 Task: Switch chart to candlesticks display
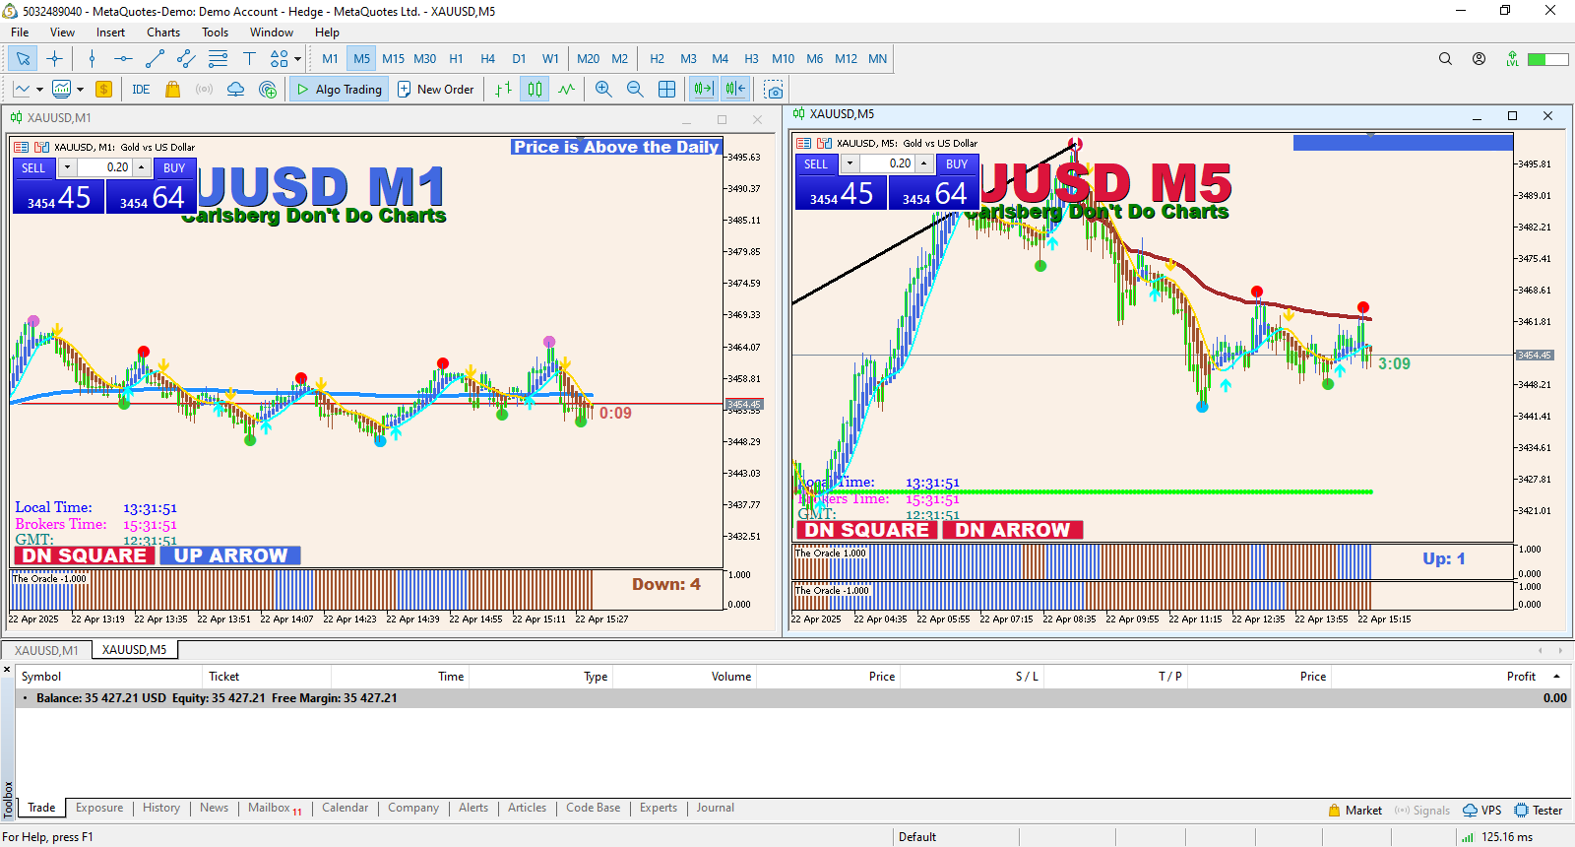pyautogui.click(x=535, y=90)
